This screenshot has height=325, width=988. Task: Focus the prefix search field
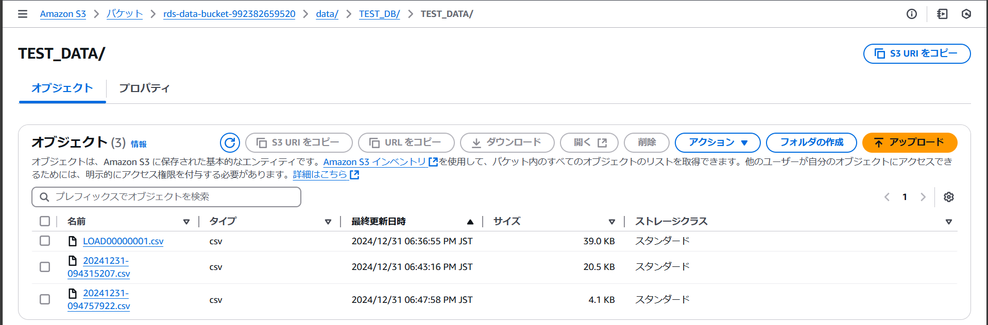pos(166,197)
